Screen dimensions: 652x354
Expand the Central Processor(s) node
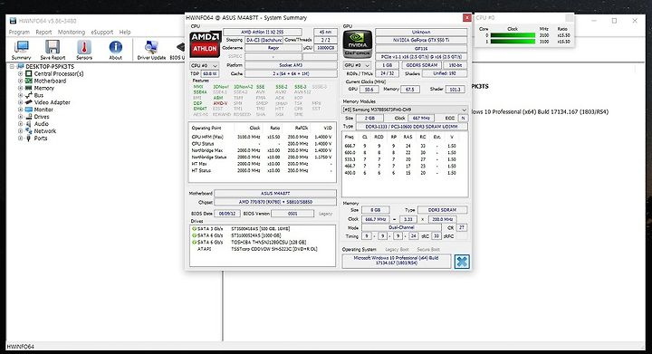pyautogui.click(x=20, y=73)
